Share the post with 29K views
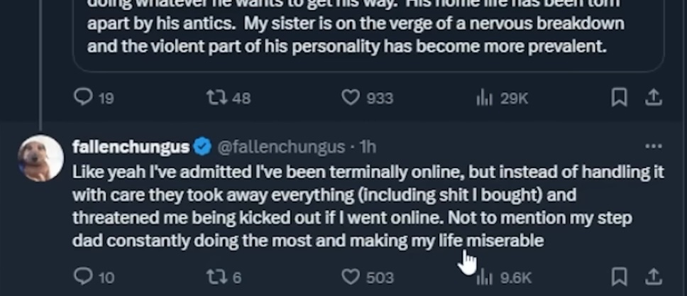The image size is (687, 296). (653, 97)
